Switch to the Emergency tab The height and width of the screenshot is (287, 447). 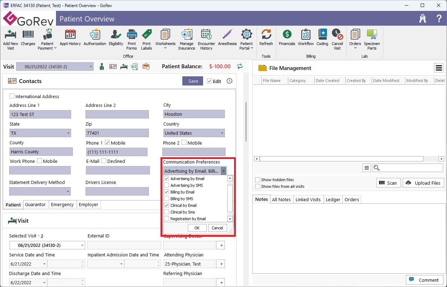click(62, 204)
